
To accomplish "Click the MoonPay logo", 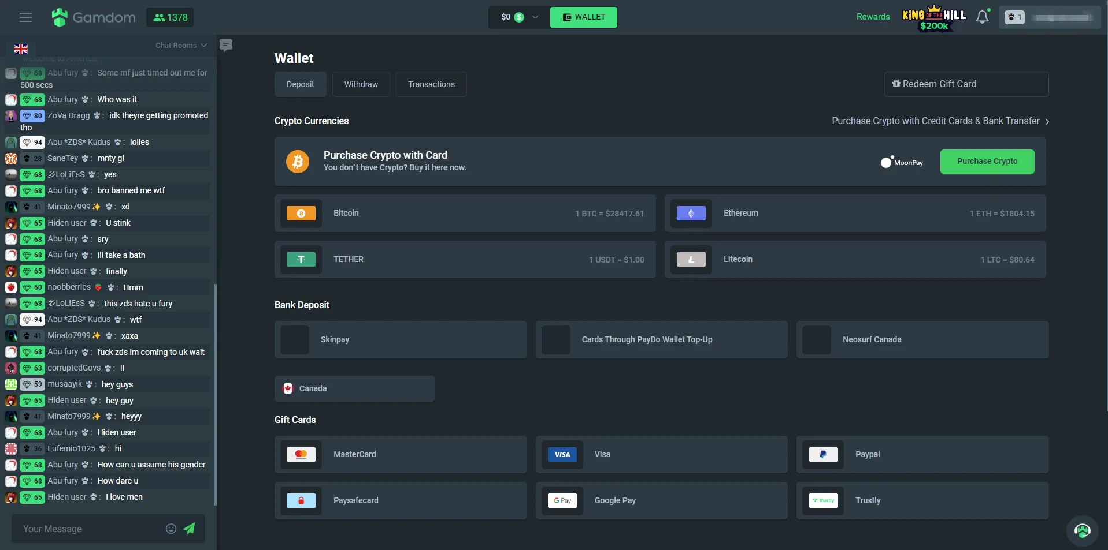I will point(902,162).
